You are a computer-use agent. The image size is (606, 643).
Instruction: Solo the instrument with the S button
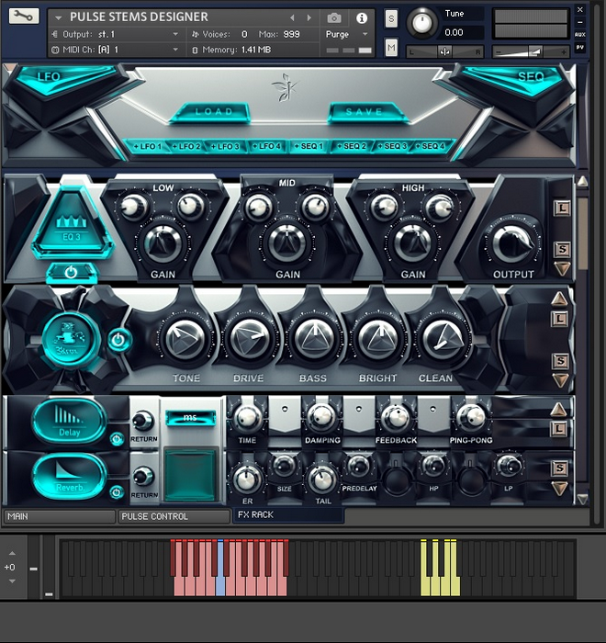pos(391,19)
